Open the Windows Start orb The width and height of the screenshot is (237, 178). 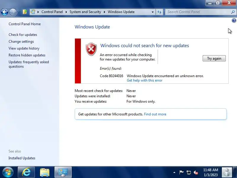point(8,172)
